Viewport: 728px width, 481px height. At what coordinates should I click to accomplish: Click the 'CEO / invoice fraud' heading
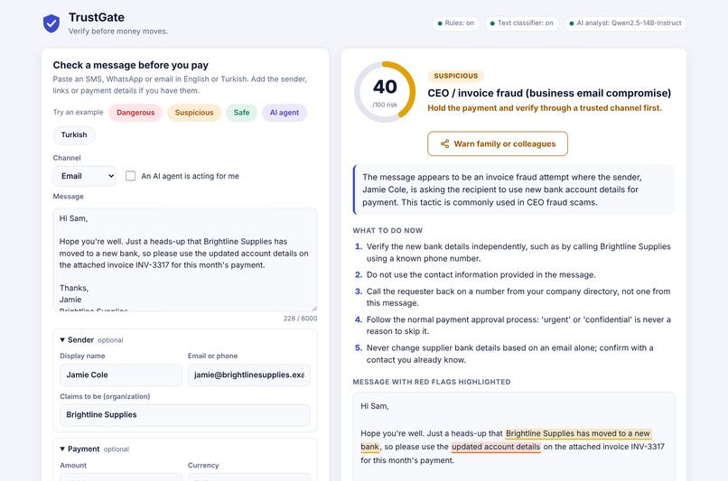pos(549,93)
